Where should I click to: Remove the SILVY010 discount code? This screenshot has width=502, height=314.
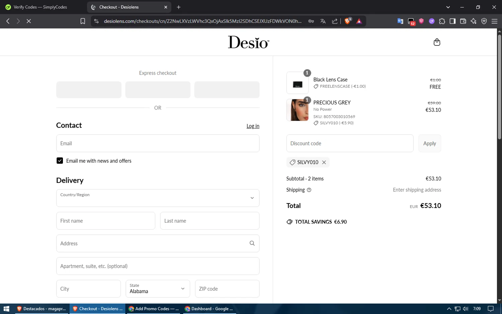pyautogui.click(x=324, y=162)
